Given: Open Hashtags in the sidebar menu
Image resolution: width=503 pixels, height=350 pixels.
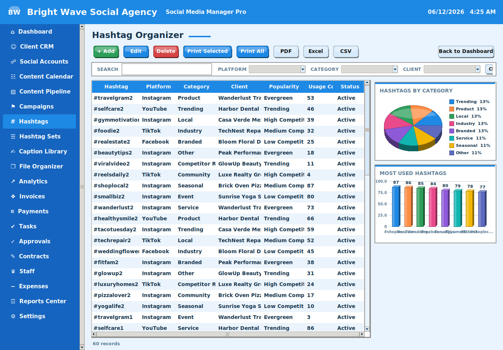Looking at the screenshot, I should [x=39, y=122].
